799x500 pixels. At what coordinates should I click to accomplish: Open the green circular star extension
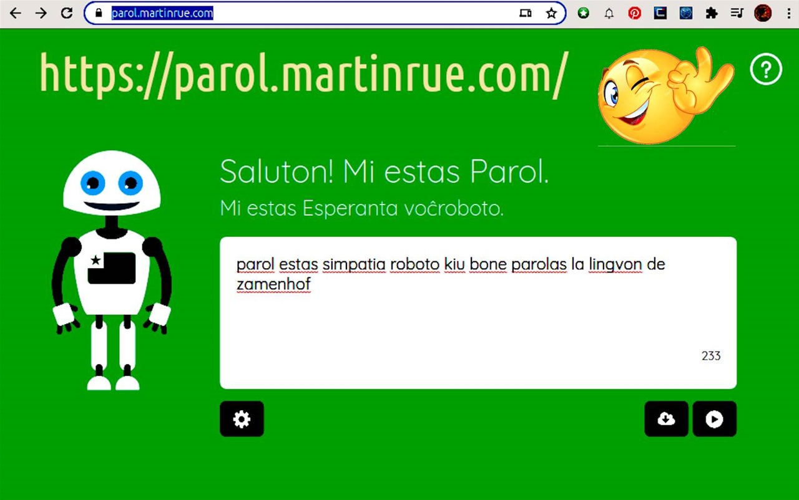(584, 13)
